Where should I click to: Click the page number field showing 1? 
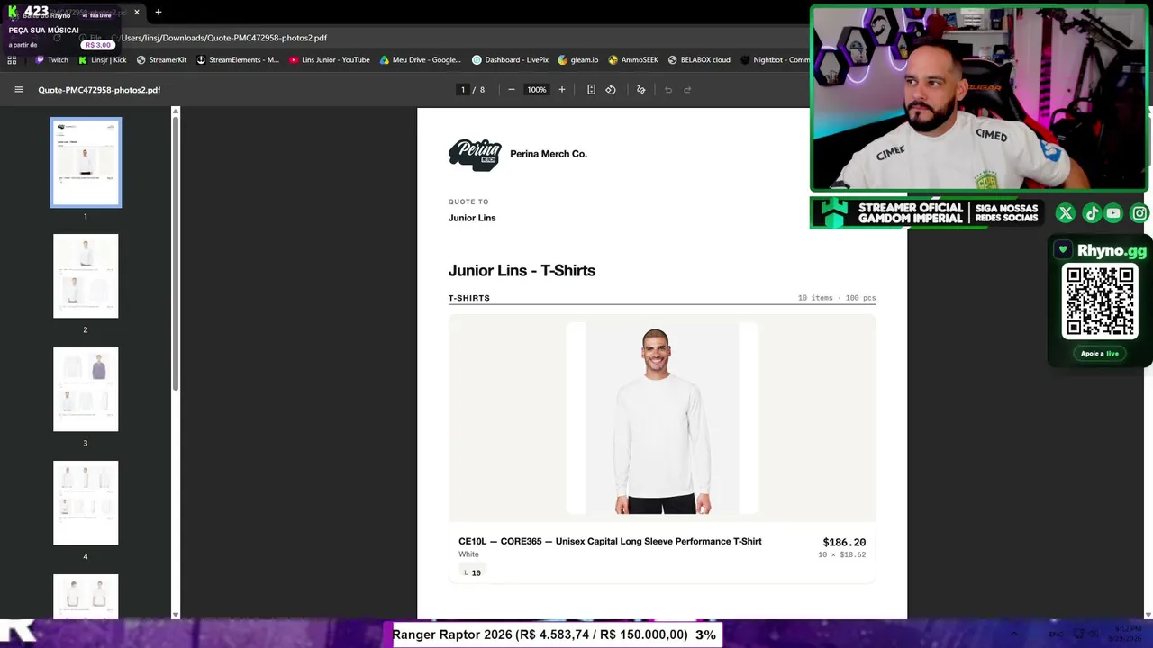point(463,90)
